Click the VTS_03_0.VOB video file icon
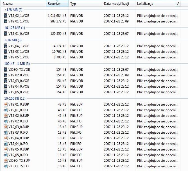The image size is (188, 171). pos(6,81)
